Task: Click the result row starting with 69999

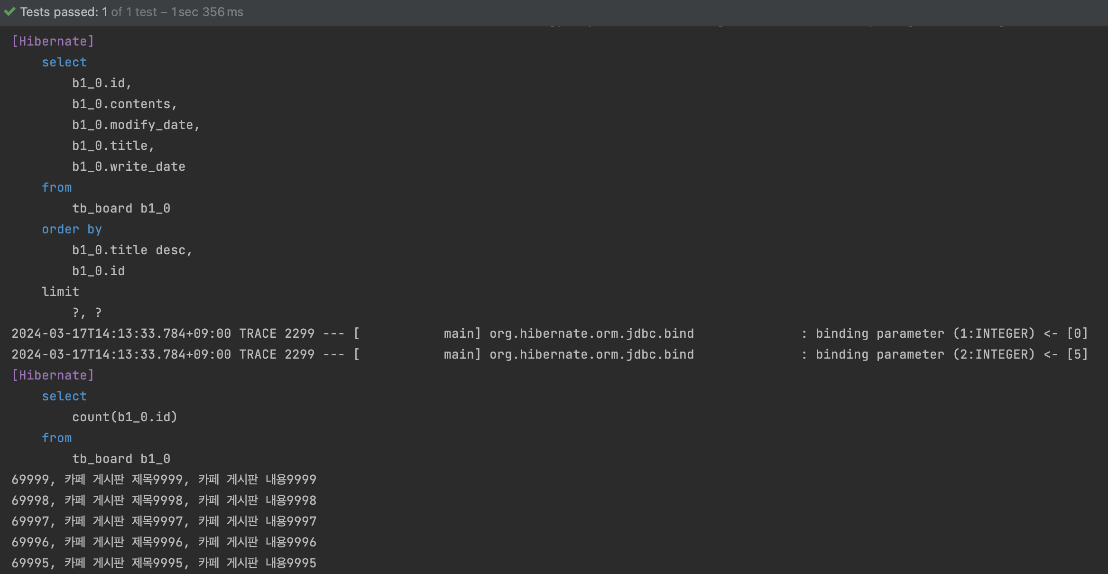Action: 164,480
